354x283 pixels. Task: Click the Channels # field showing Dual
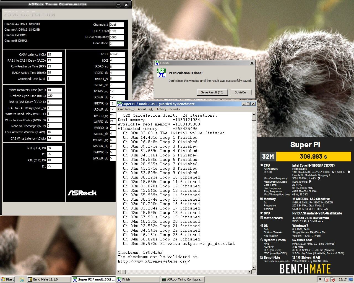(117, 25)
